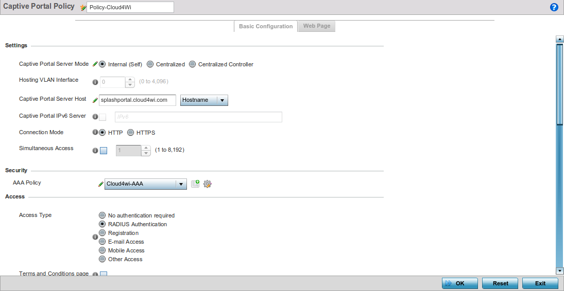This screenshot has width=564, height=291.
Task: Click the pencil icon next to policy name
Action: point(83,7)
